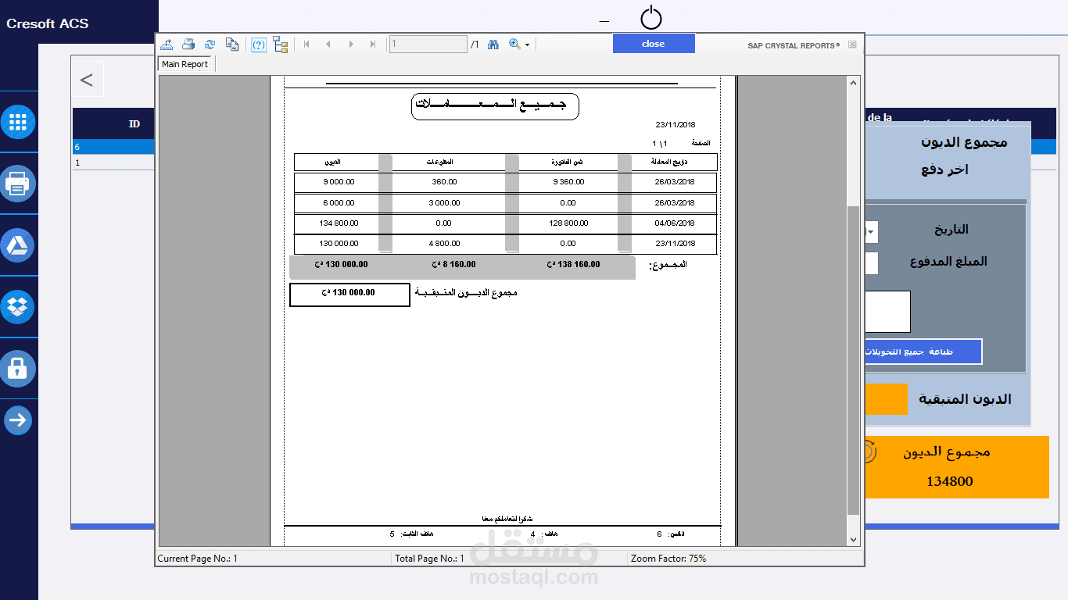The height and width of the screenshot is (600, 1068).
Task: Click date 04/06/2018 in report
Action: [x=676, y=223]
